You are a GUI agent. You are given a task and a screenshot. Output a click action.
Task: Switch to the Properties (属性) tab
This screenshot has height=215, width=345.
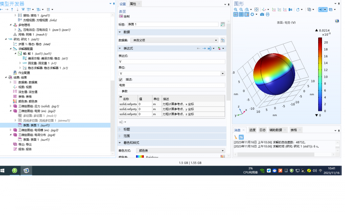(x=133, y=4)
